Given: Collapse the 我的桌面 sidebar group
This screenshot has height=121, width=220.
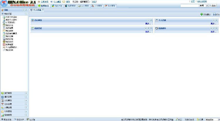Looking at the screenshot, I should [26, 14].
